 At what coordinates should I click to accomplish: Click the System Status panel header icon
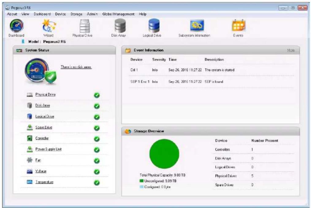[x=19, y=51]
